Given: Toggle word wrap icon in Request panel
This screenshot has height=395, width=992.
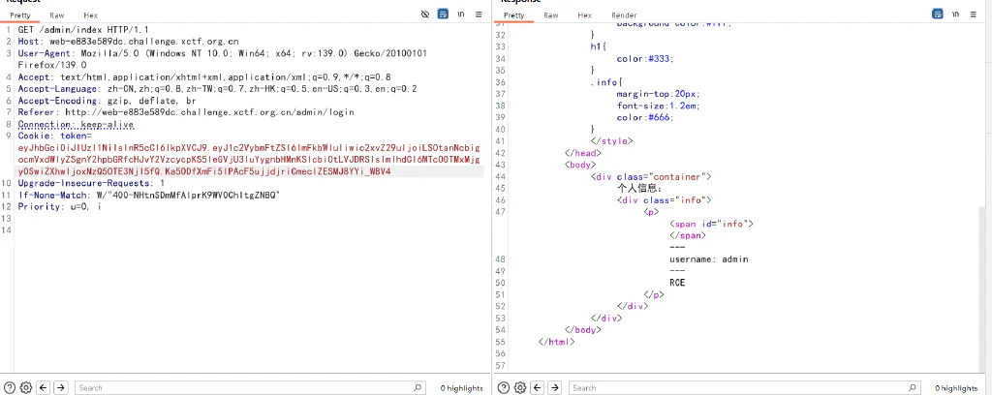Looking at the screenshot, I should (443, 14).
